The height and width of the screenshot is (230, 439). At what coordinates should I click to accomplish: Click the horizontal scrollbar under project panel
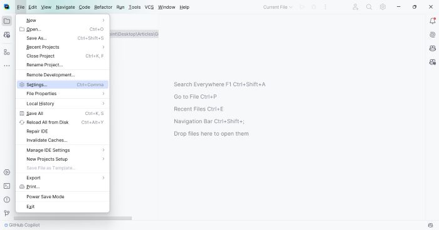click(x=73, y=218)
